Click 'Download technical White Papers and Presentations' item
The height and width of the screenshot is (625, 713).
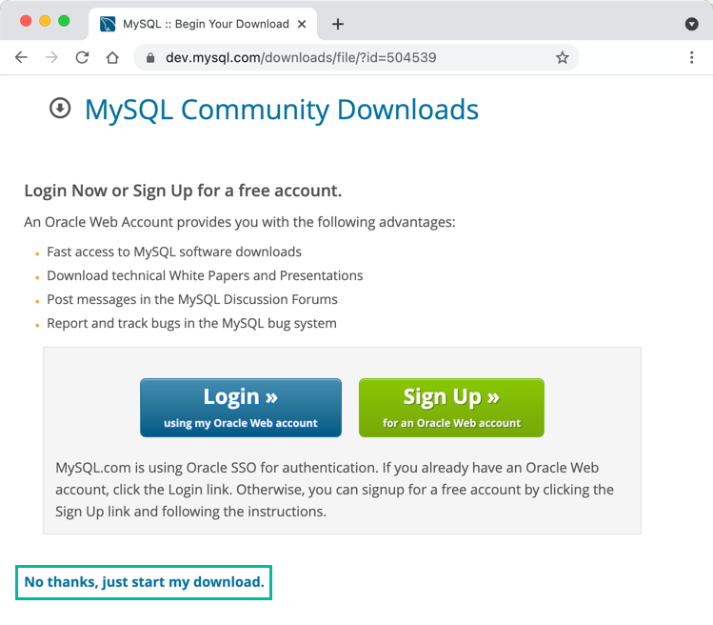click(x=205, y=275)
